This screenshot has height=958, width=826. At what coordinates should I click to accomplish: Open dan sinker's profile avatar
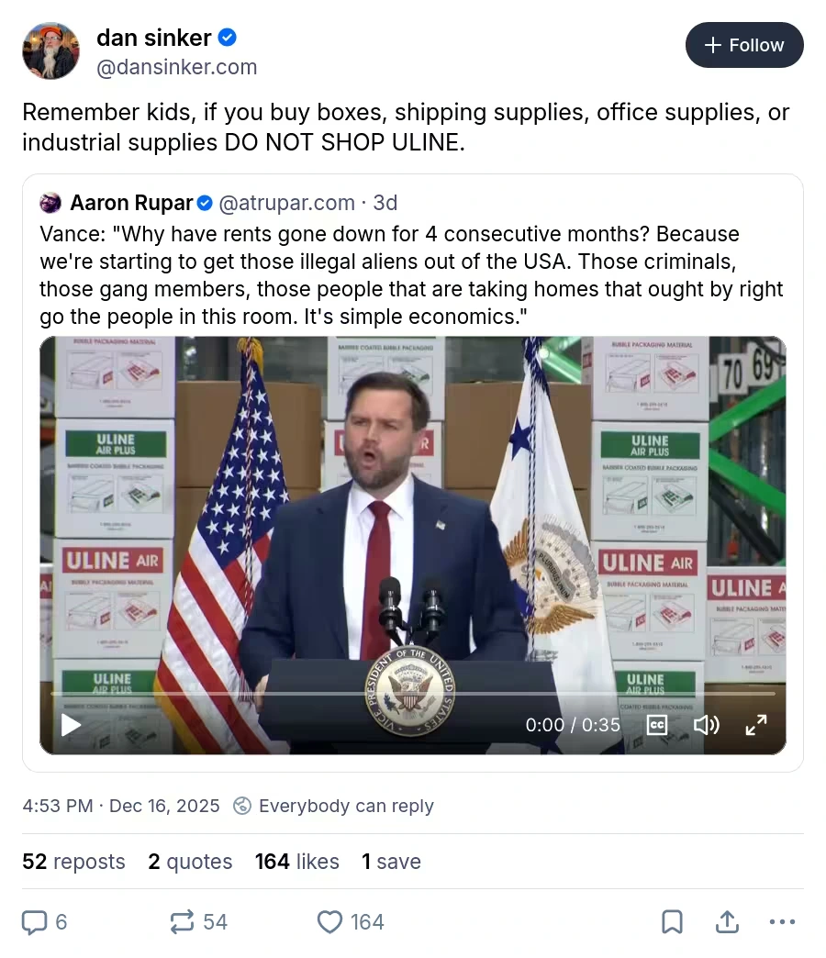(50, 51)
